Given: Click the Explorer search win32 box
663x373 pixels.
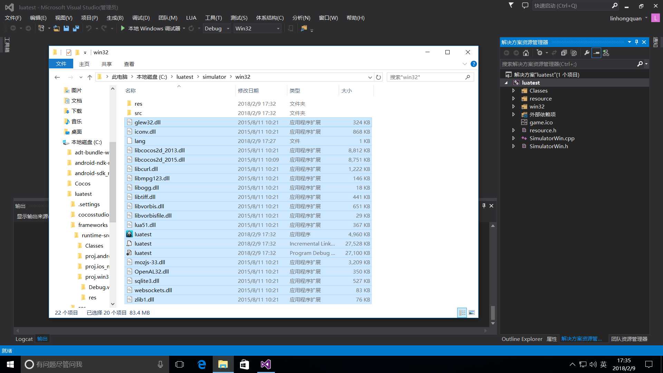Looking at the screenshot, I should pyautogui.click(x=430, y=77).
